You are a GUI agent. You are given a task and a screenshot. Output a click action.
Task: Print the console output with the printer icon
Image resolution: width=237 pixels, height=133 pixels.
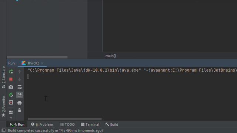20,103
